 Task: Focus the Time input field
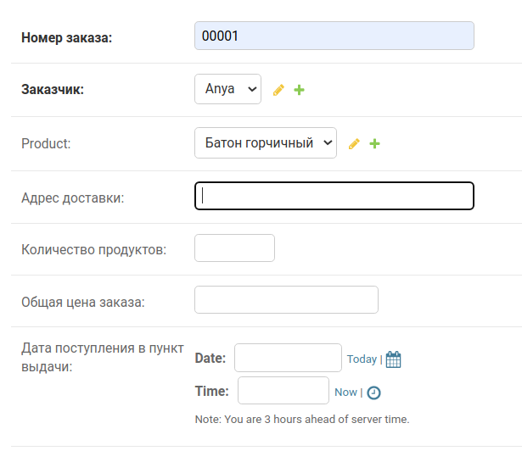(x=283, y=391)
